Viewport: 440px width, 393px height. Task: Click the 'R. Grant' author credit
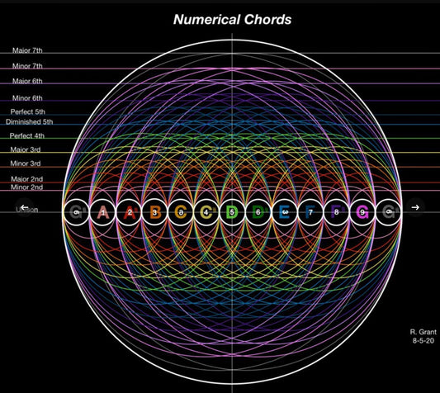[x=423, y=332]
